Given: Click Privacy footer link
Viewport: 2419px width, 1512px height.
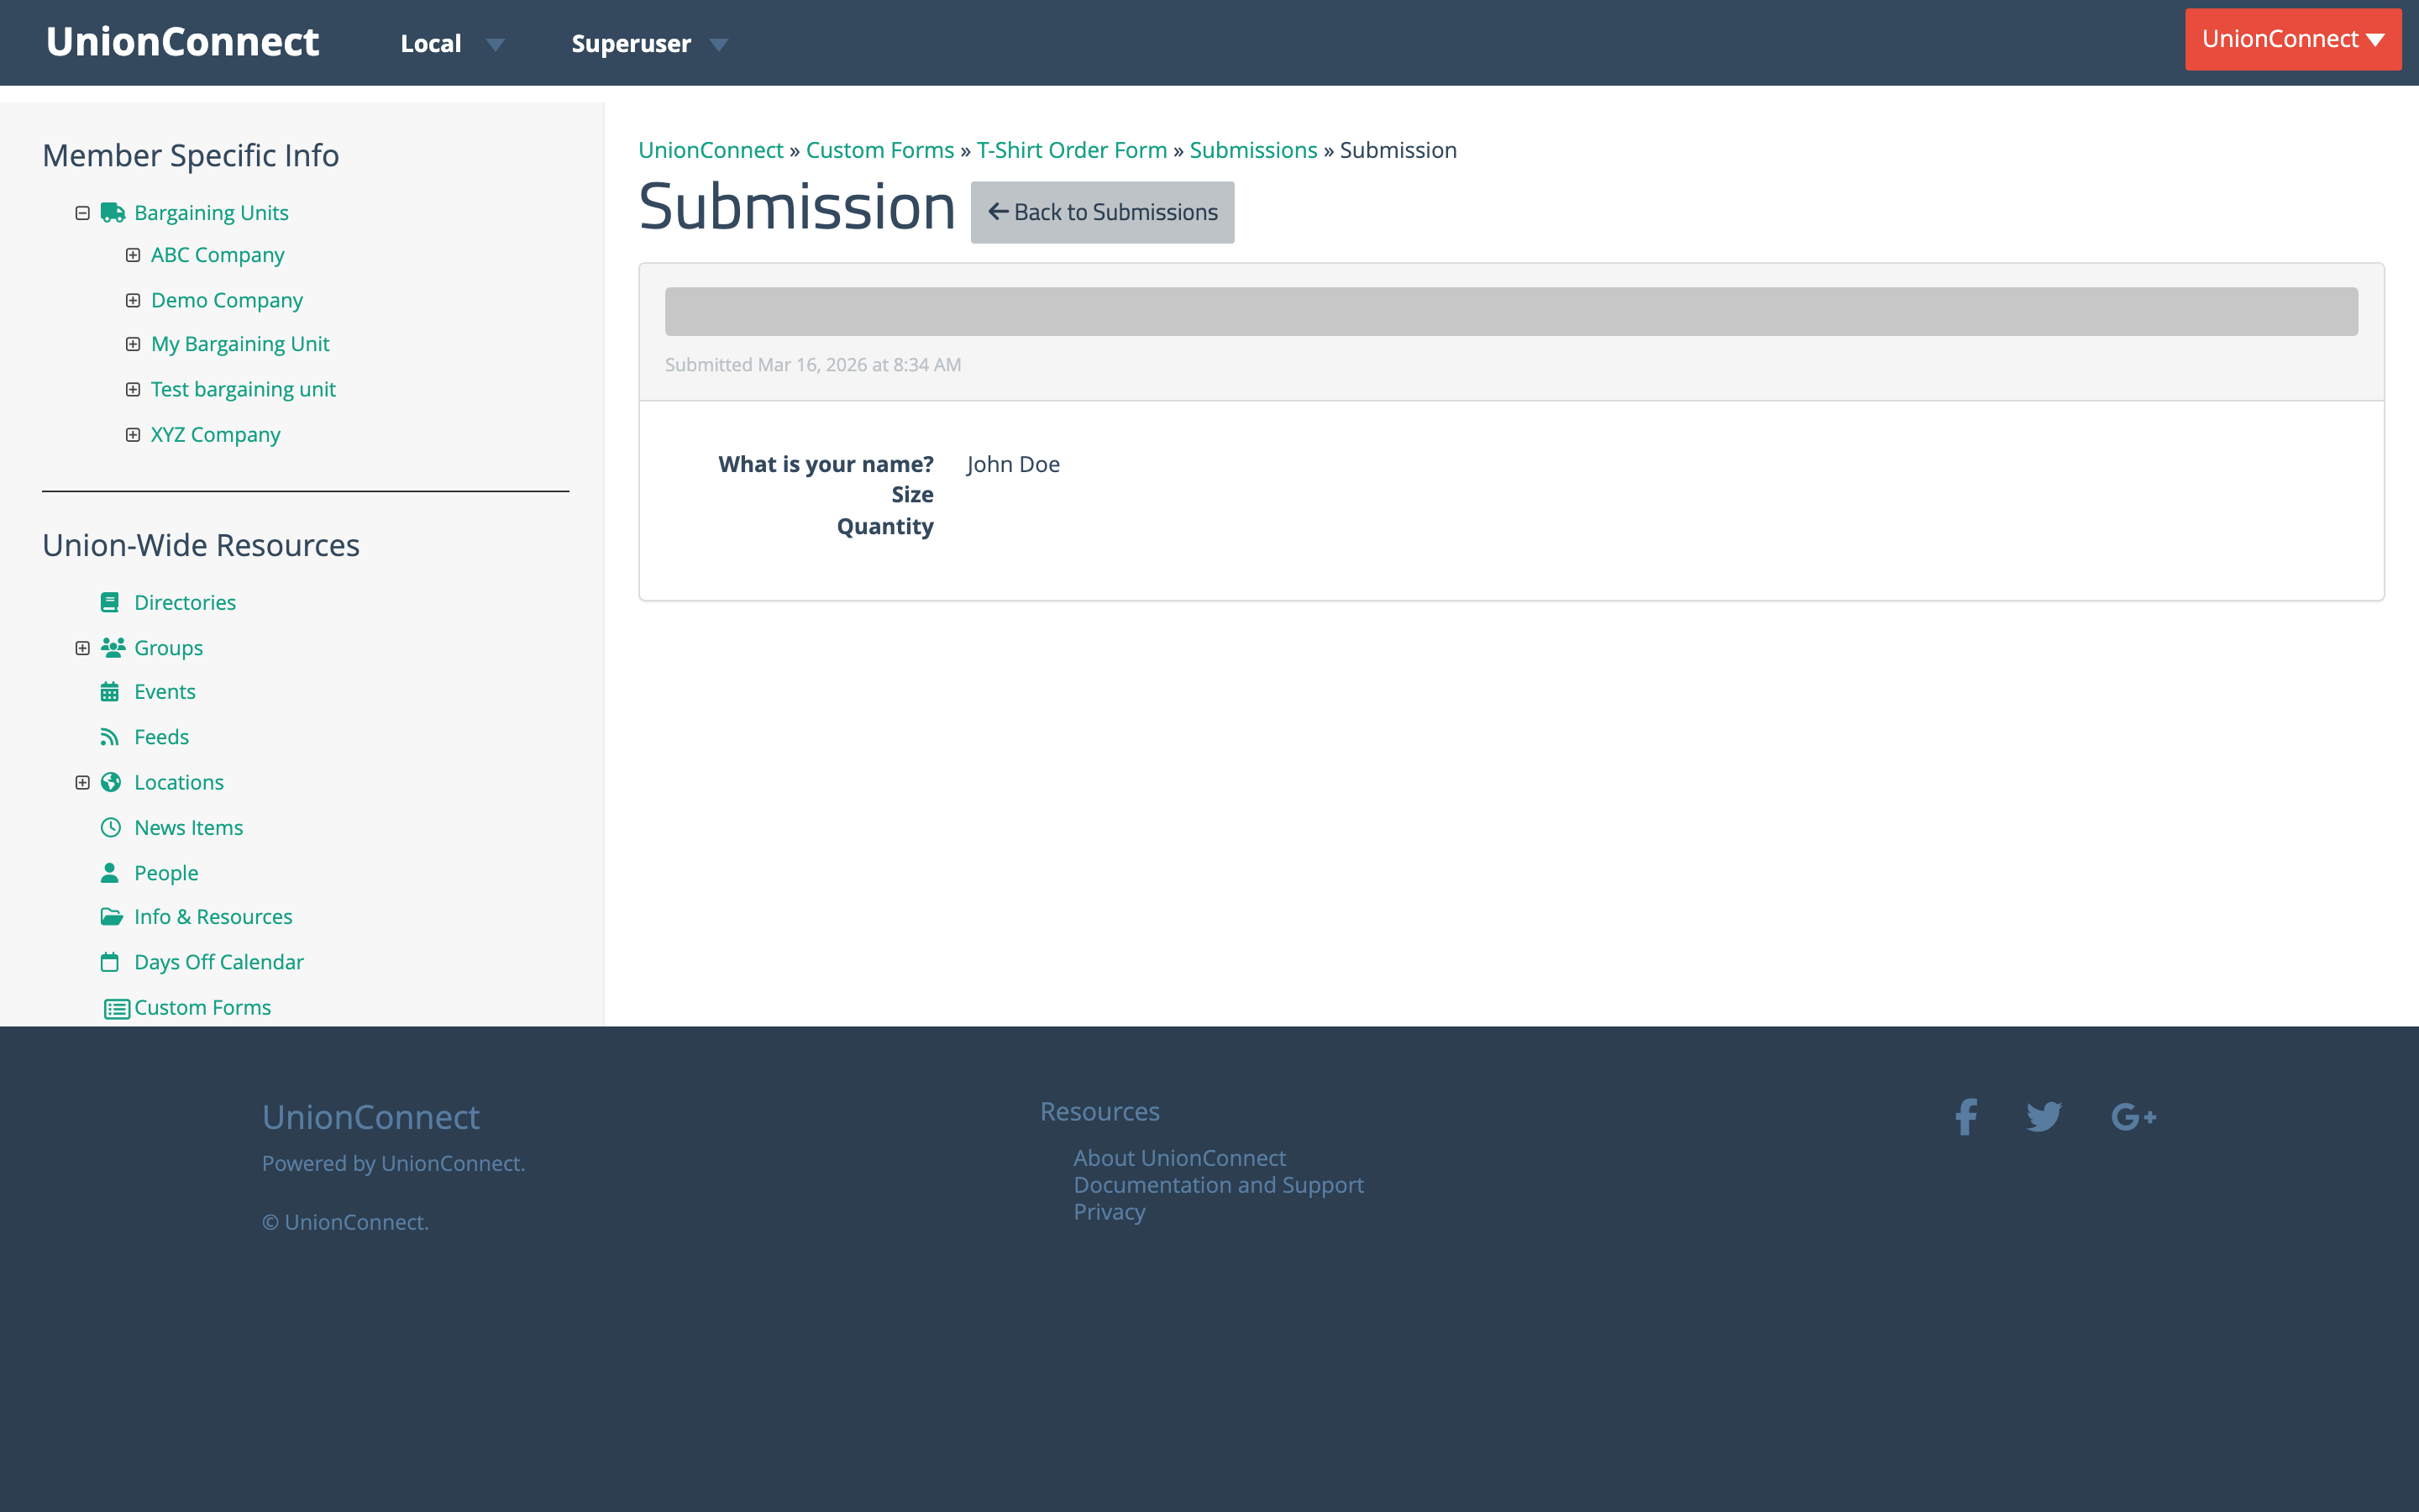Looking at the screenshot, I should [1110, 1212].
